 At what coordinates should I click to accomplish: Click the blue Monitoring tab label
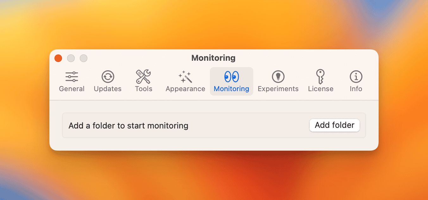pos(231,89)
